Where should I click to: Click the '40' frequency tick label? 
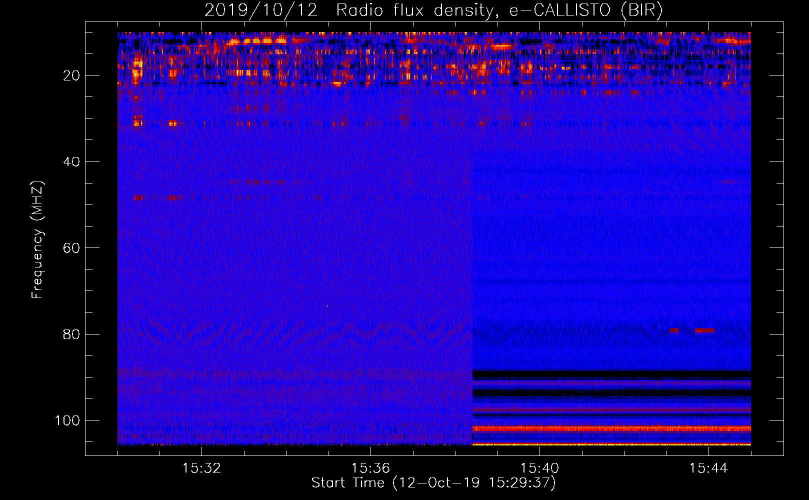(72, 162)
